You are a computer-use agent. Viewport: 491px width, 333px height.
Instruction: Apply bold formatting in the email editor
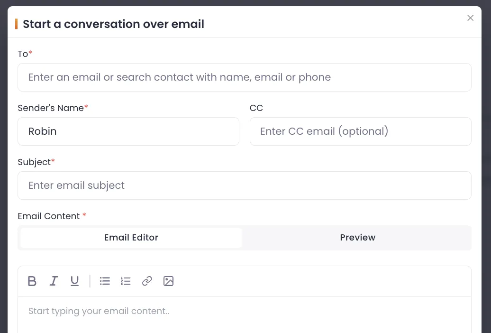click(x=32, y=281)
